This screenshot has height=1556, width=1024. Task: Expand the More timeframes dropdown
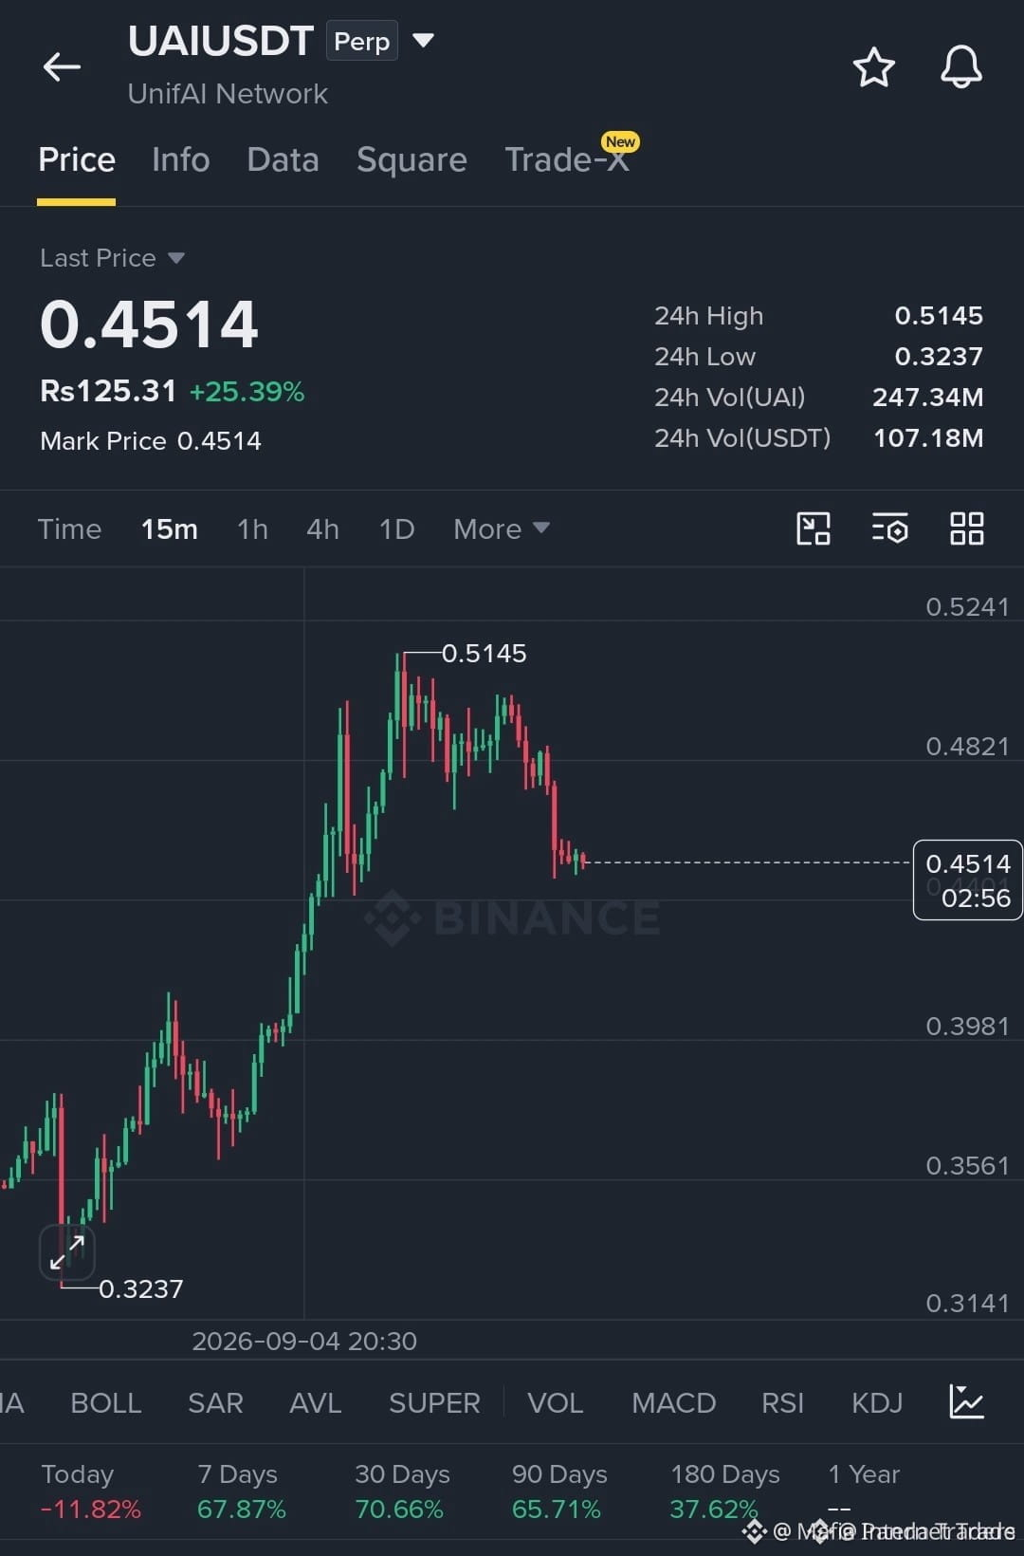point(501,528)
